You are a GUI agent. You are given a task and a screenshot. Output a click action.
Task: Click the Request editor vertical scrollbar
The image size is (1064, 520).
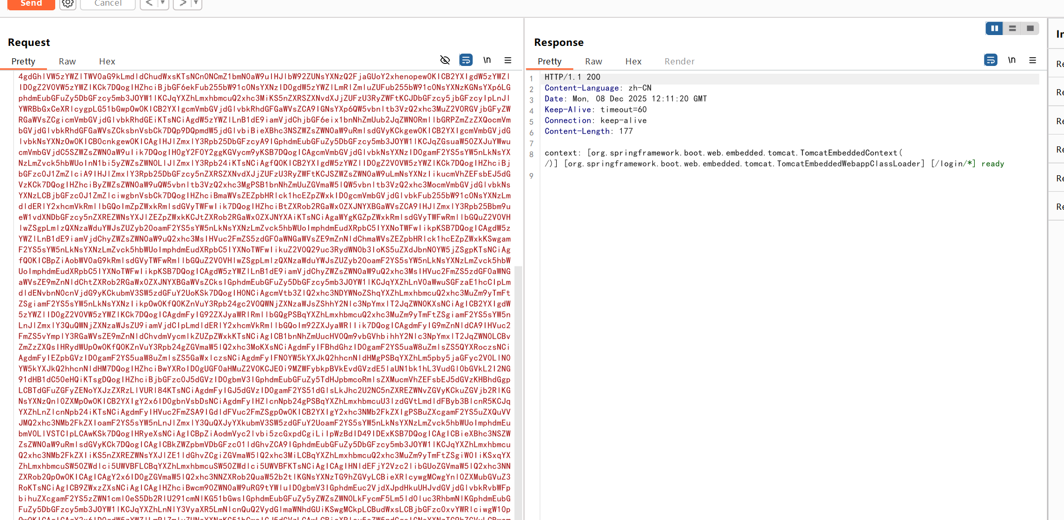tap(519, 387)
